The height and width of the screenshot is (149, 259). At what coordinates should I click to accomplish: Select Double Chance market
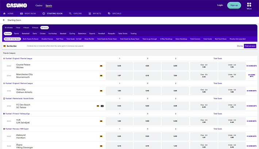pos(47,39)
